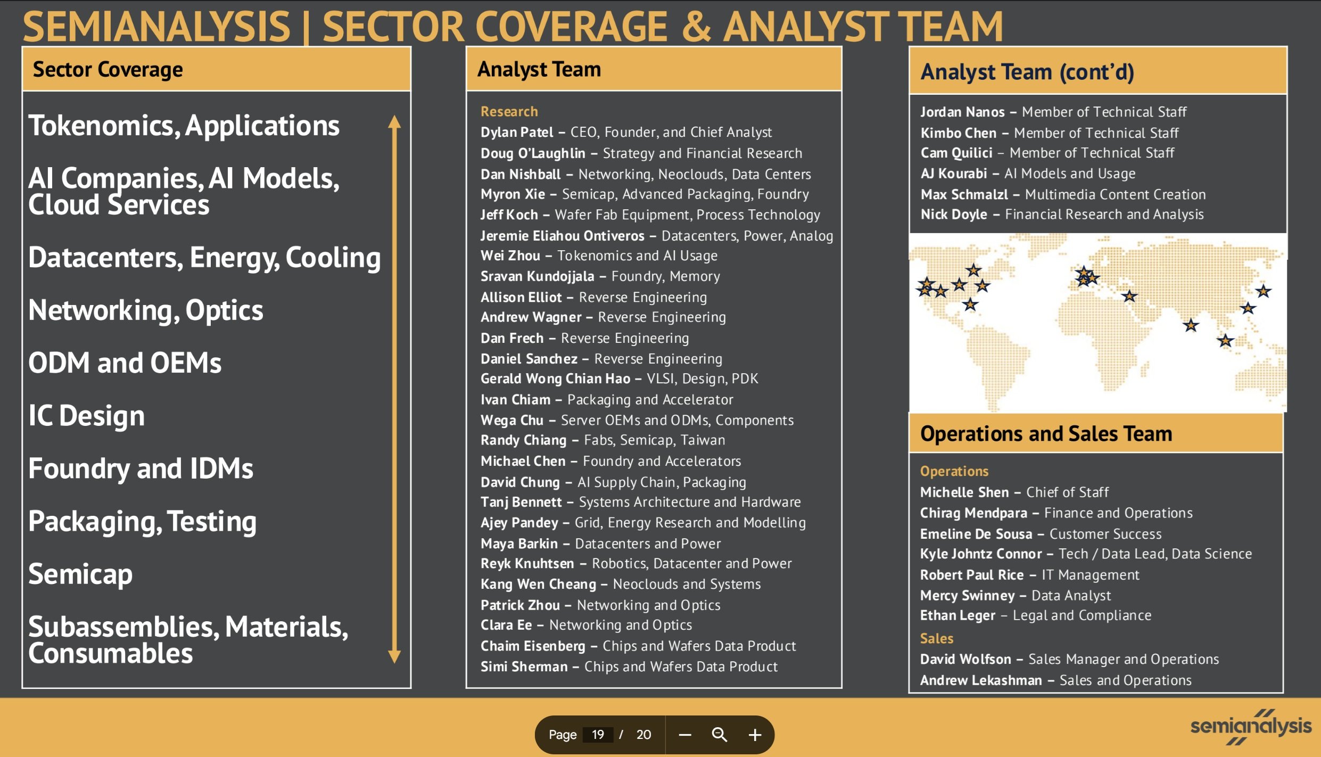Click the Operations and Sales Team header
This screenshot has width=1321, height=757.
[x=1046, y=434]
